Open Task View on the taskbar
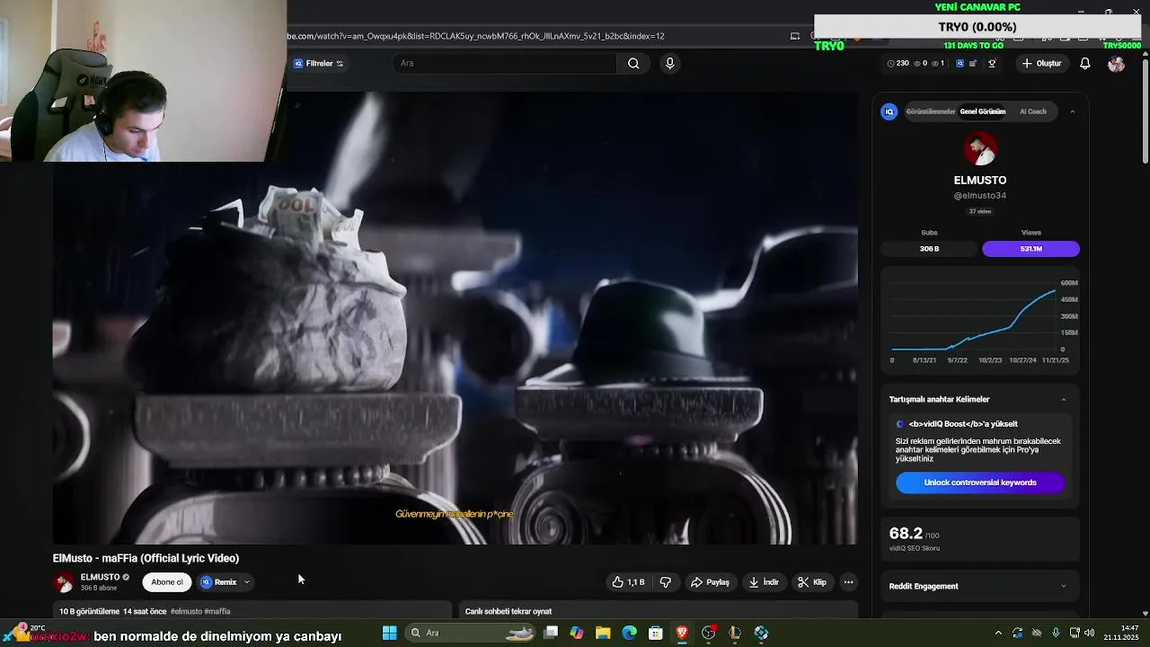Image resolution: width=1150 pixels, height=647 pixels. coord(551,633)
